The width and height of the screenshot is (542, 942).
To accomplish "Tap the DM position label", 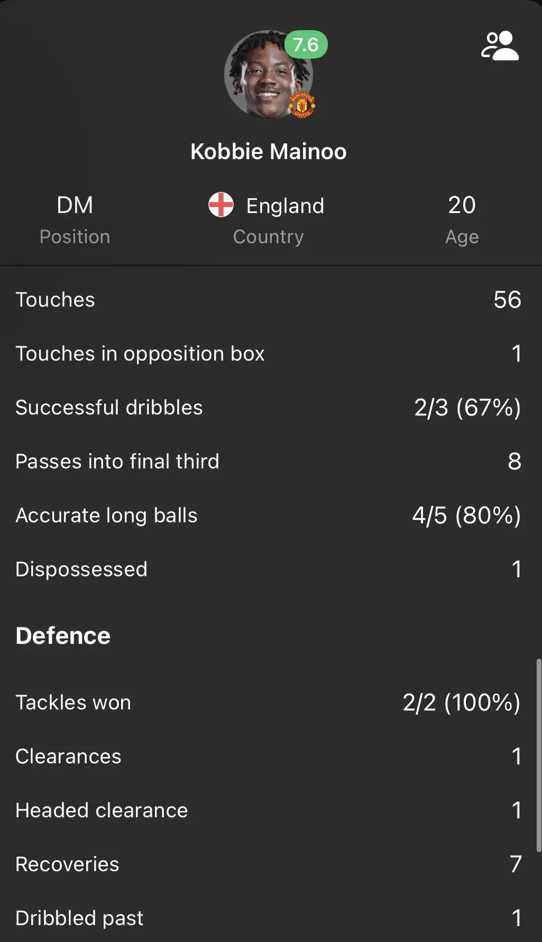I will point(75,205).
